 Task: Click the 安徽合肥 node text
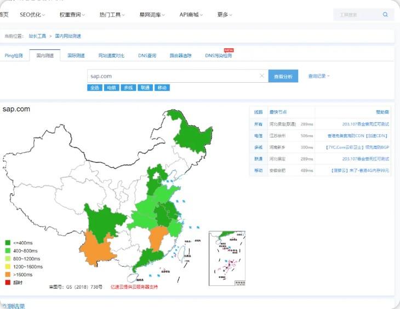(278, 170)
